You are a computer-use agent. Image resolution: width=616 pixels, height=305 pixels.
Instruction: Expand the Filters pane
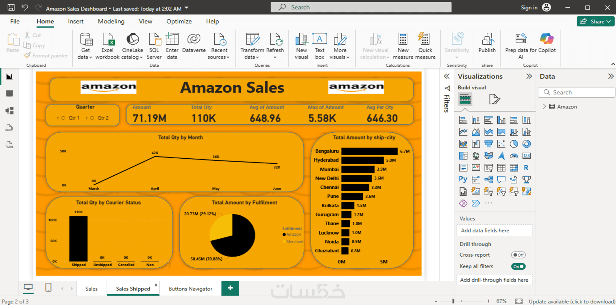(447, 76)
